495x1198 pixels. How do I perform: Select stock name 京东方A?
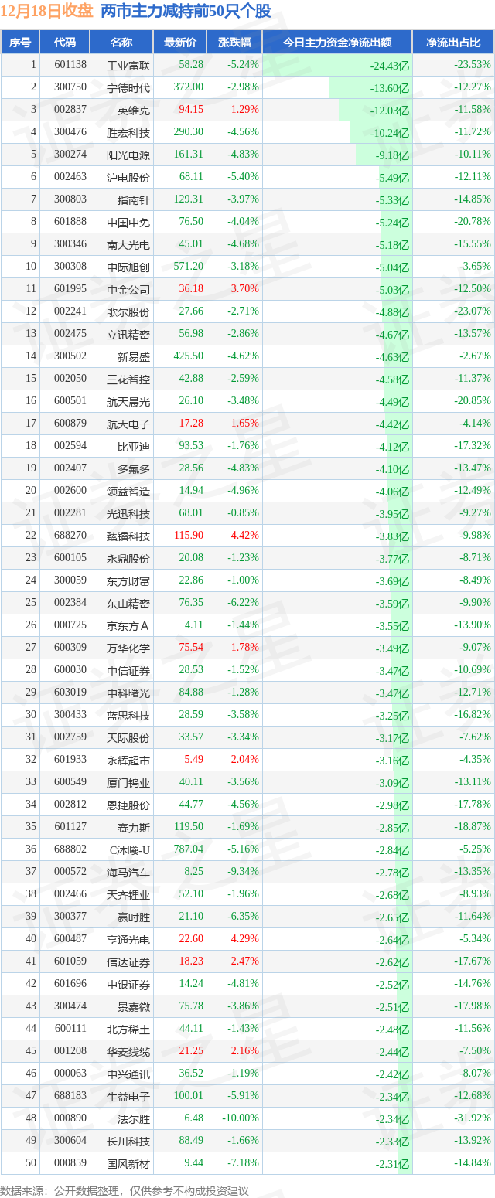tap(128, 625)
